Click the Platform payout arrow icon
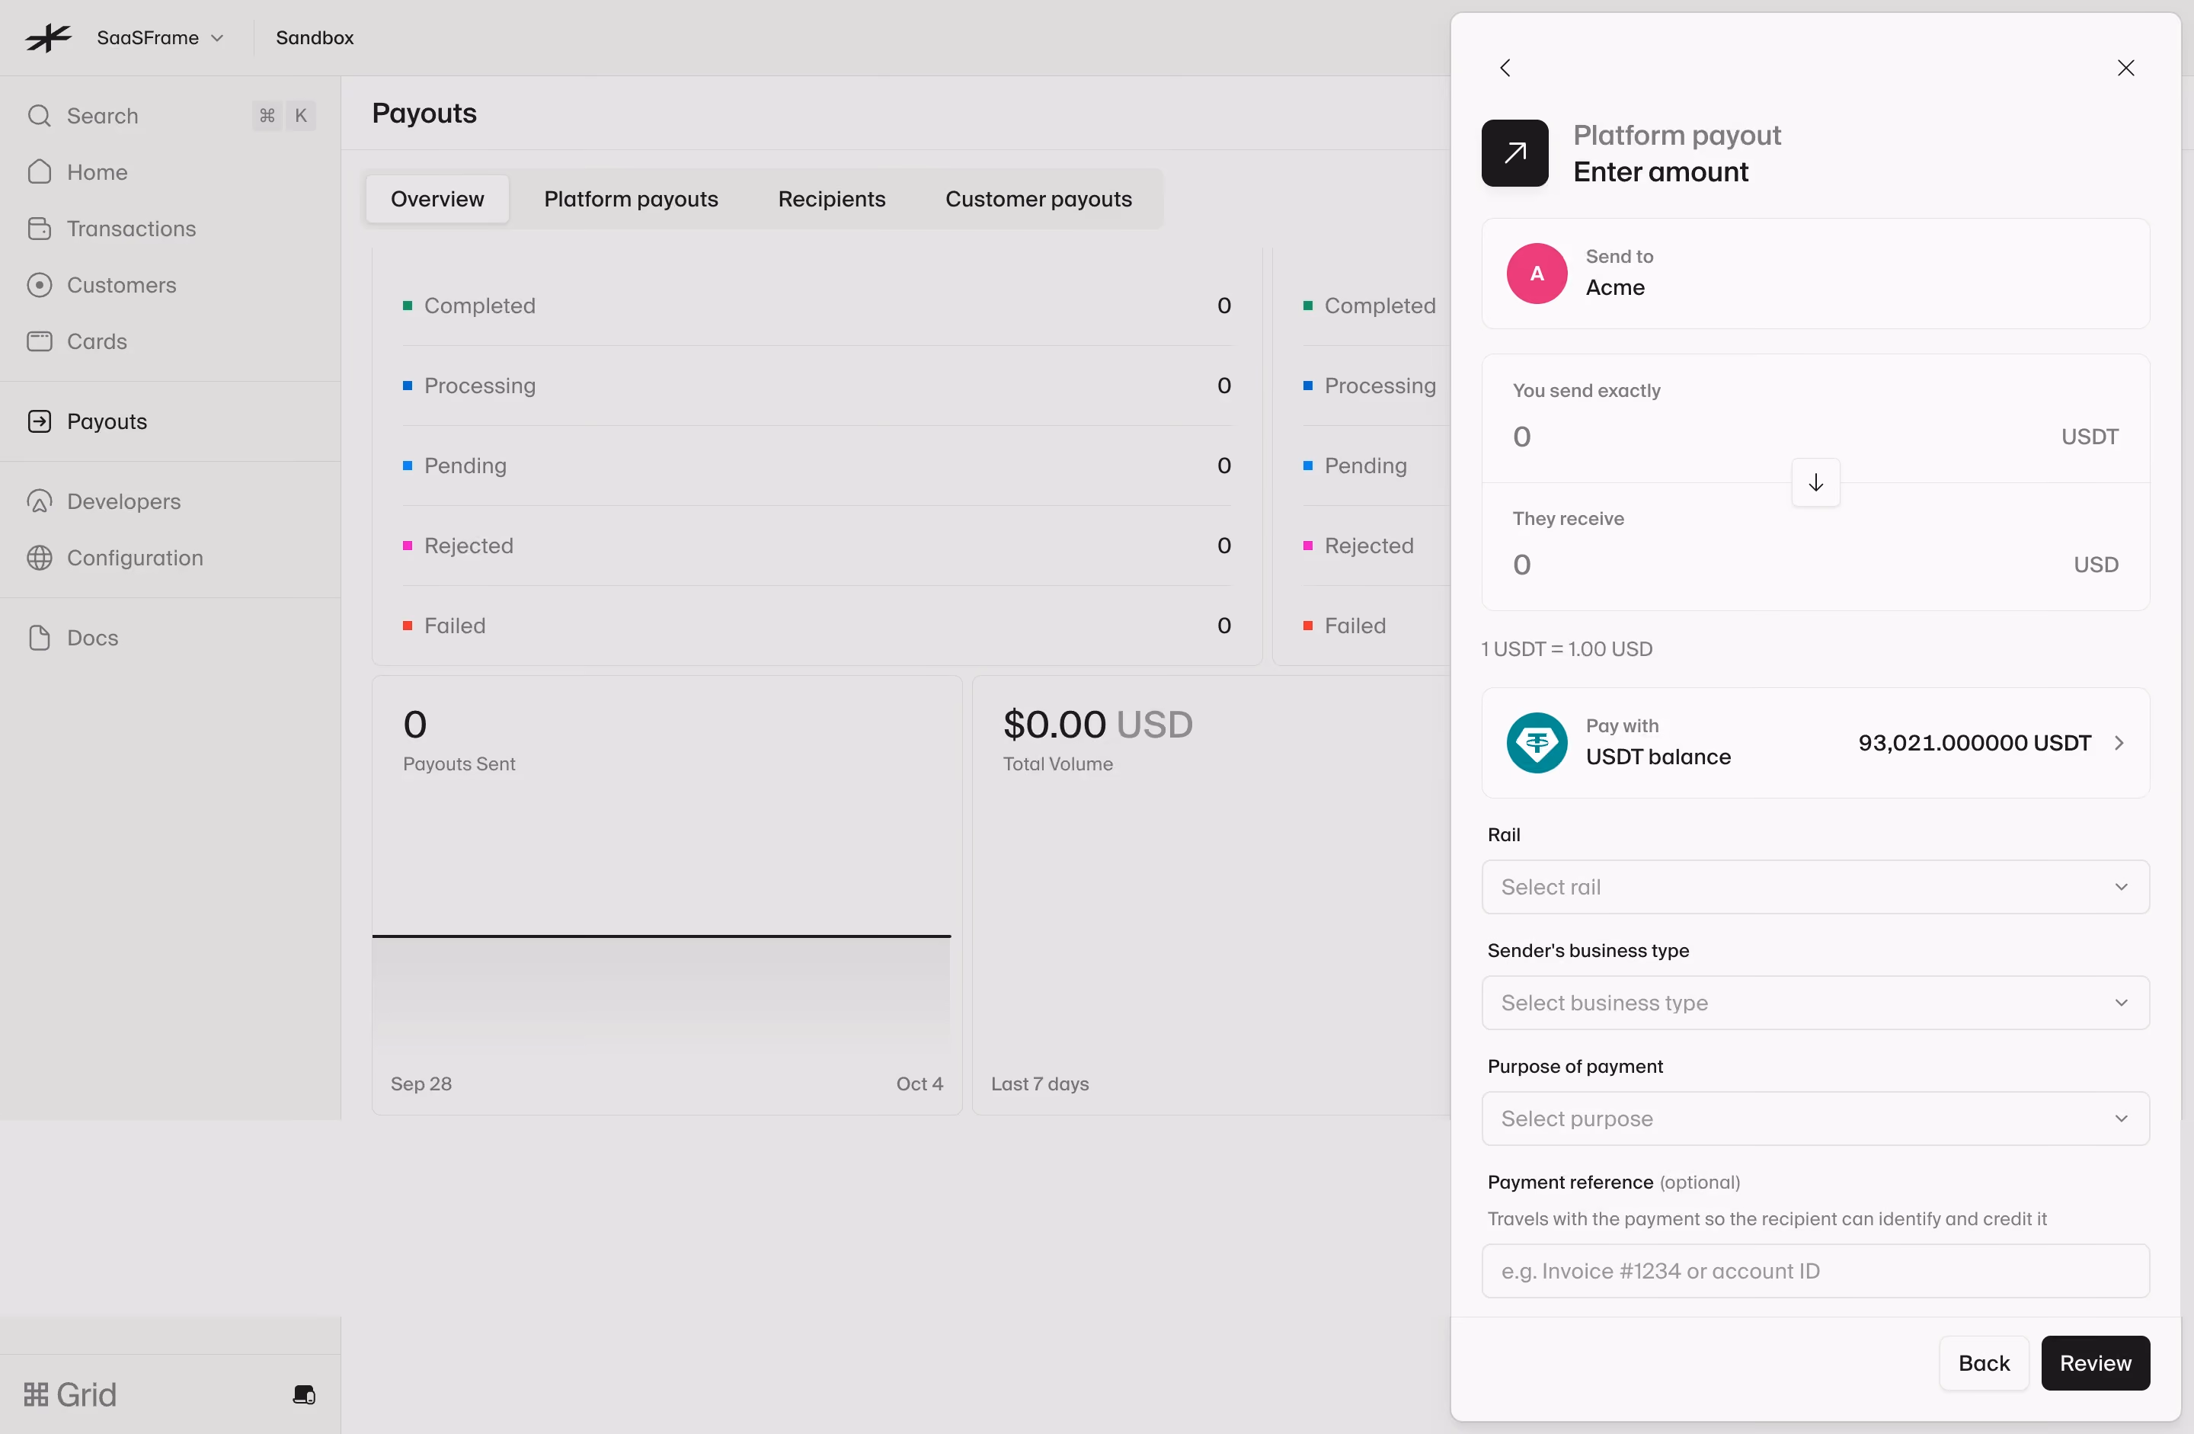 point(1514,153)
